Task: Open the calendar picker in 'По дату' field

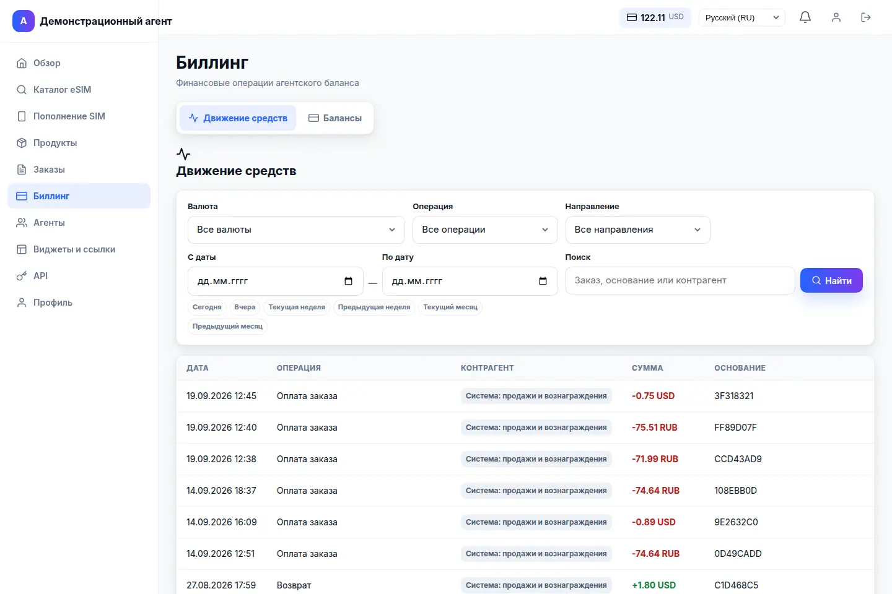Action: coord(543,281)
